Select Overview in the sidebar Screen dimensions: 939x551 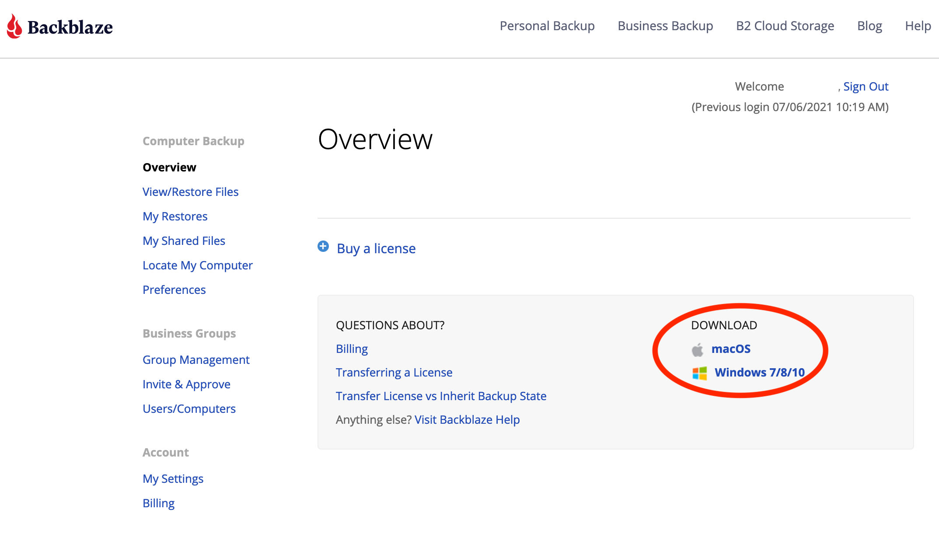169,167
